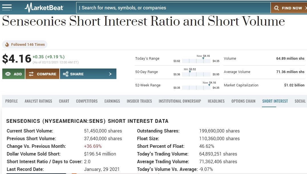Open the Profile tab
The image size is (307, 174).
click(x=11, y=101)
